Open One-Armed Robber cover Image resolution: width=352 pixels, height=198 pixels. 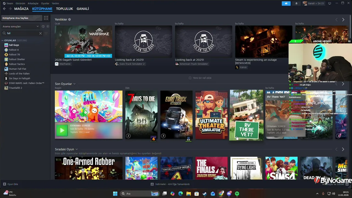(x=89, y=168)
